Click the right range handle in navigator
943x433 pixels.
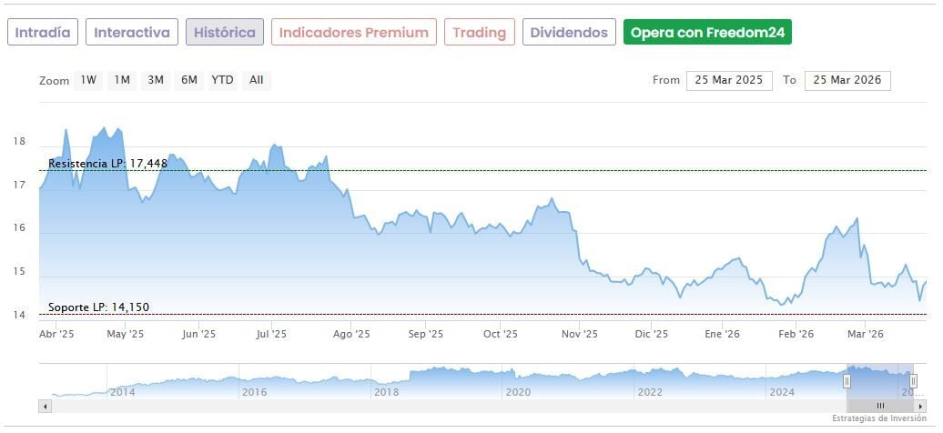click(913, 381)
